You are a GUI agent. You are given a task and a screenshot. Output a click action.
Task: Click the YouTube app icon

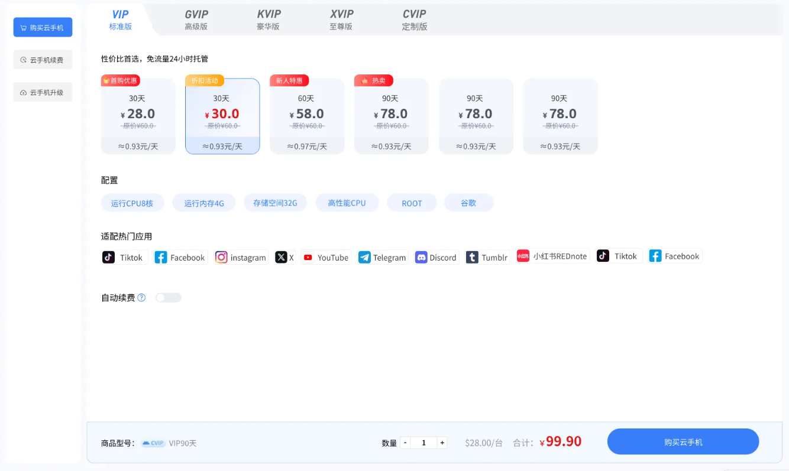[308, 257]
